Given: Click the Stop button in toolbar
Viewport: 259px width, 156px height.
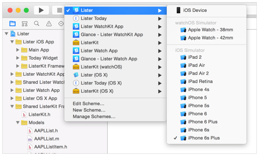Looking at the screenshot, I should pyautogui.click(x=58, y=10).
